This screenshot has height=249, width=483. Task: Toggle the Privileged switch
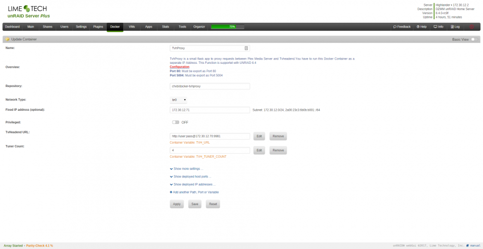(176, 122)
